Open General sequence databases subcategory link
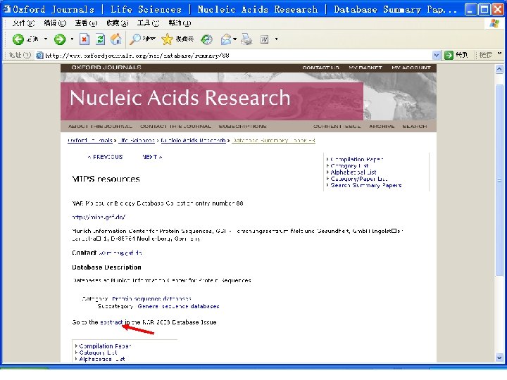This screenshot has width=507, height=380. [178, 306]
